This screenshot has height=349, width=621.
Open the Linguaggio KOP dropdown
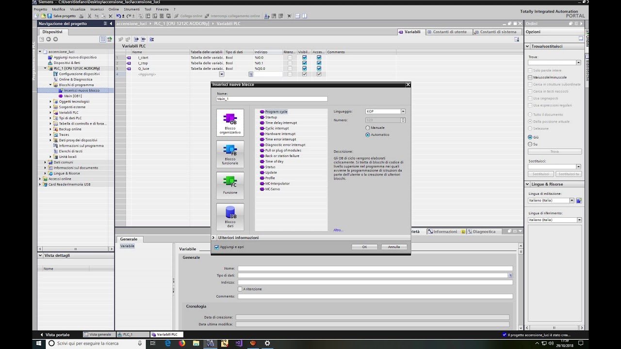coord(403,111)
